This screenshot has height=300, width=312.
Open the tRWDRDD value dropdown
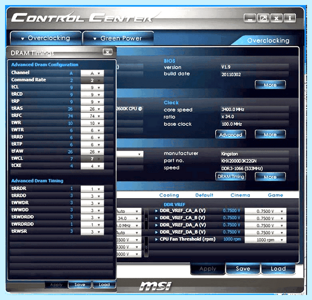92,218
